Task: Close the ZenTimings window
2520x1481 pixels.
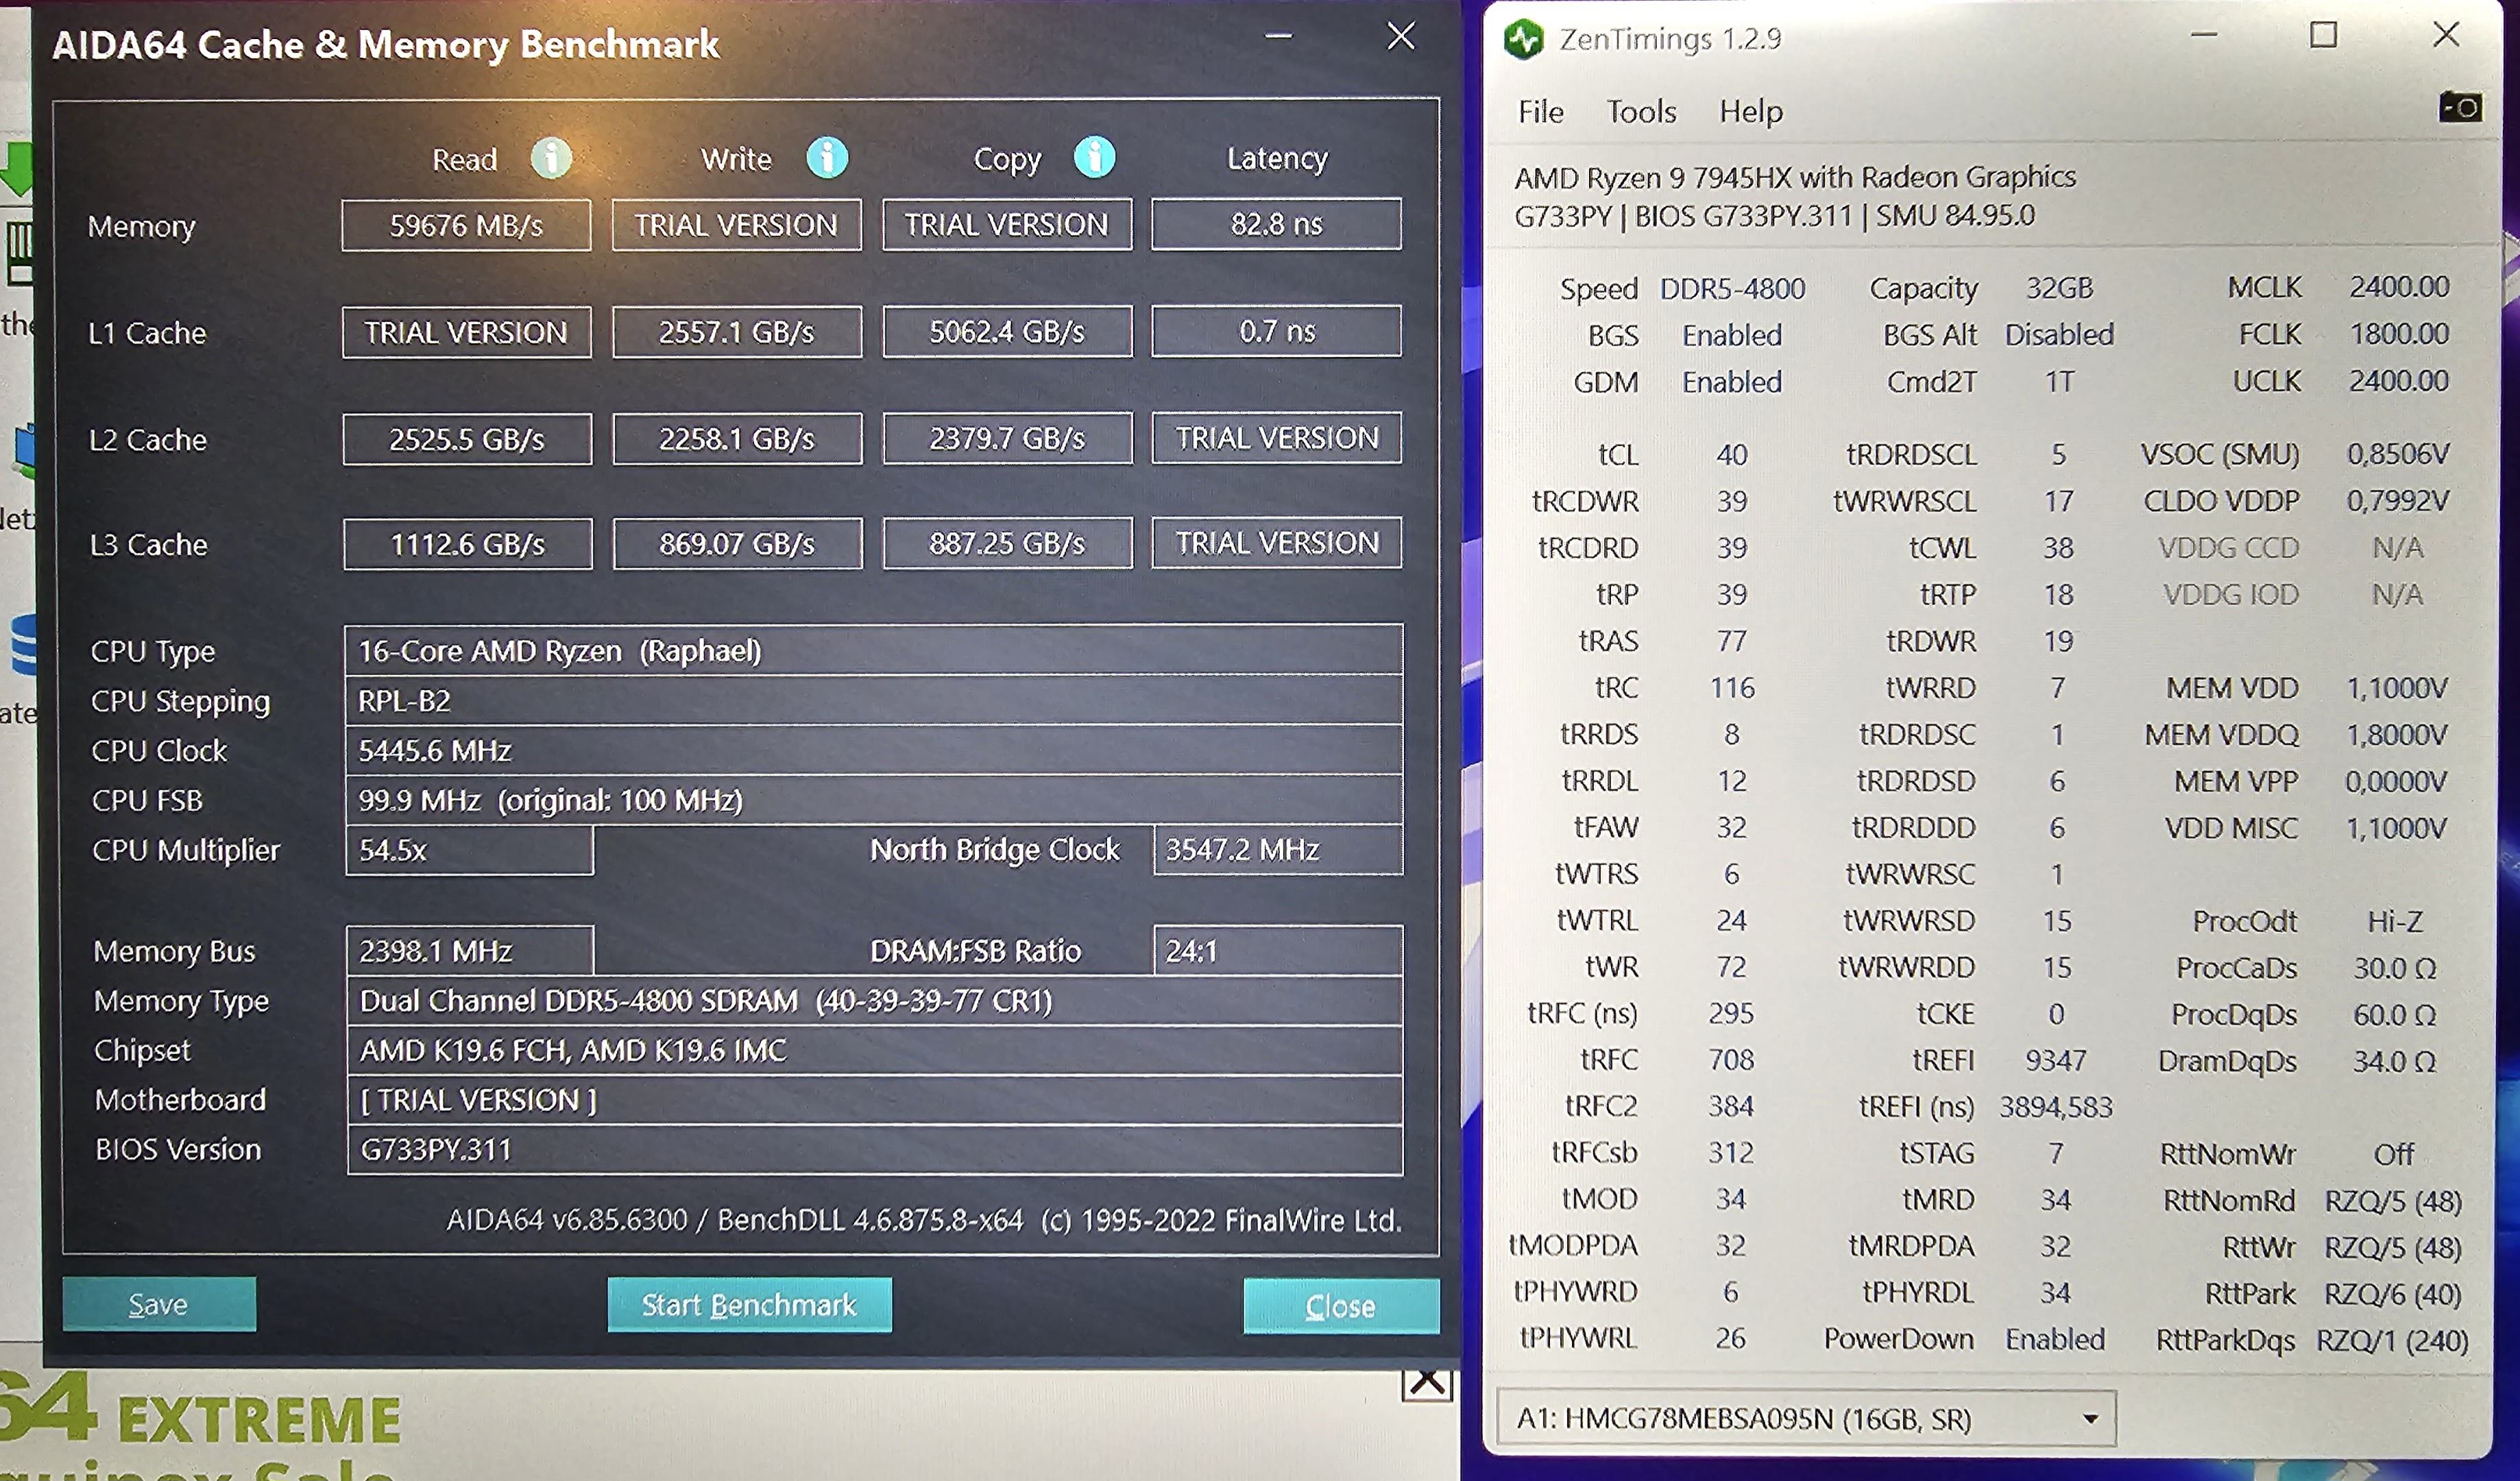Action: pos(2446,34)
